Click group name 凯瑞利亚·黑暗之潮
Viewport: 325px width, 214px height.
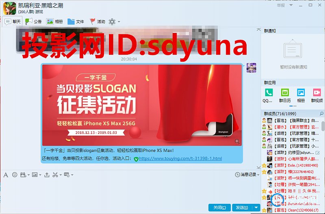pos(41,5)
